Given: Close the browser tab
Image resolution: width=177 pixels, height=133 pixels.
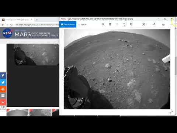Looking at the screenshot, I should tap(32, 20).
